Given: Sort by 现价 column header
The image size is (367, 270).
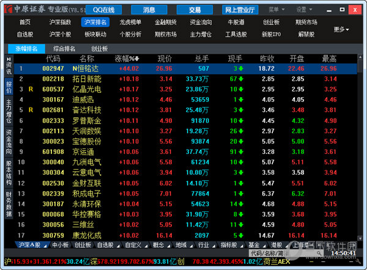Looking at the screenshot, I should pyautogui.click(x=165, y=59).
